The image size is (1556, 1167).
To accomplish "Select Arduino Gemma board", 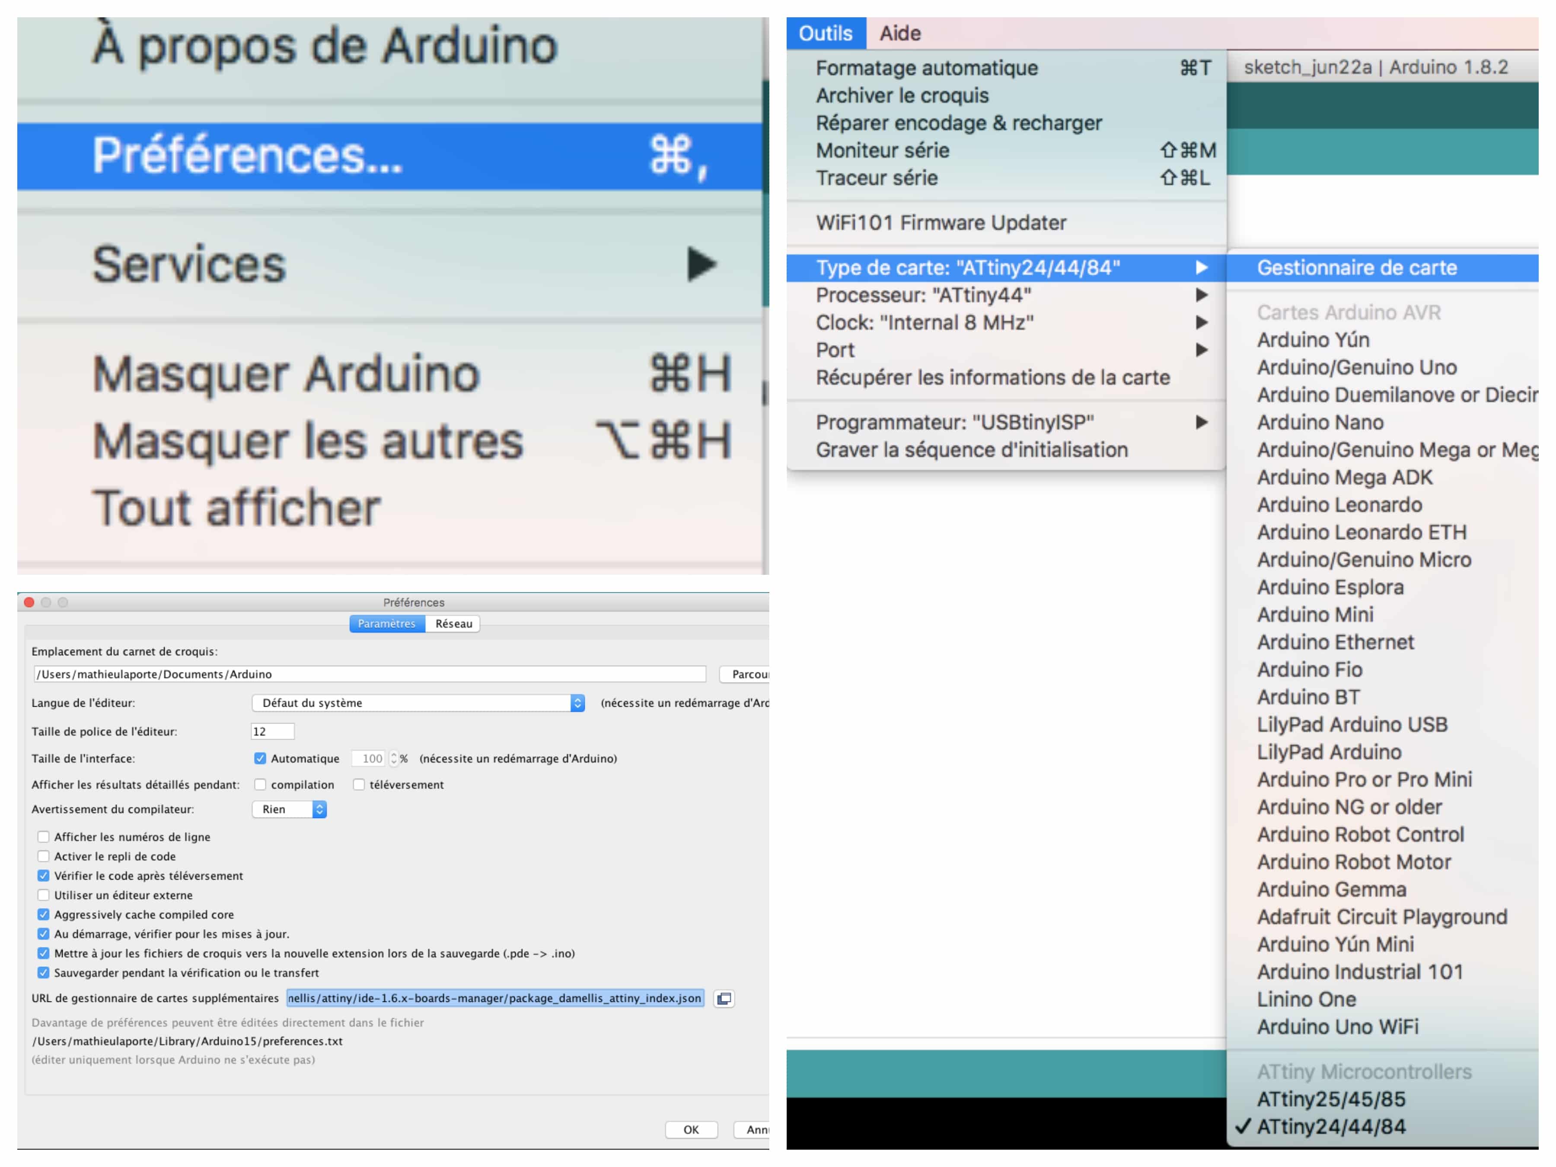I will (x=1383, y=889).
